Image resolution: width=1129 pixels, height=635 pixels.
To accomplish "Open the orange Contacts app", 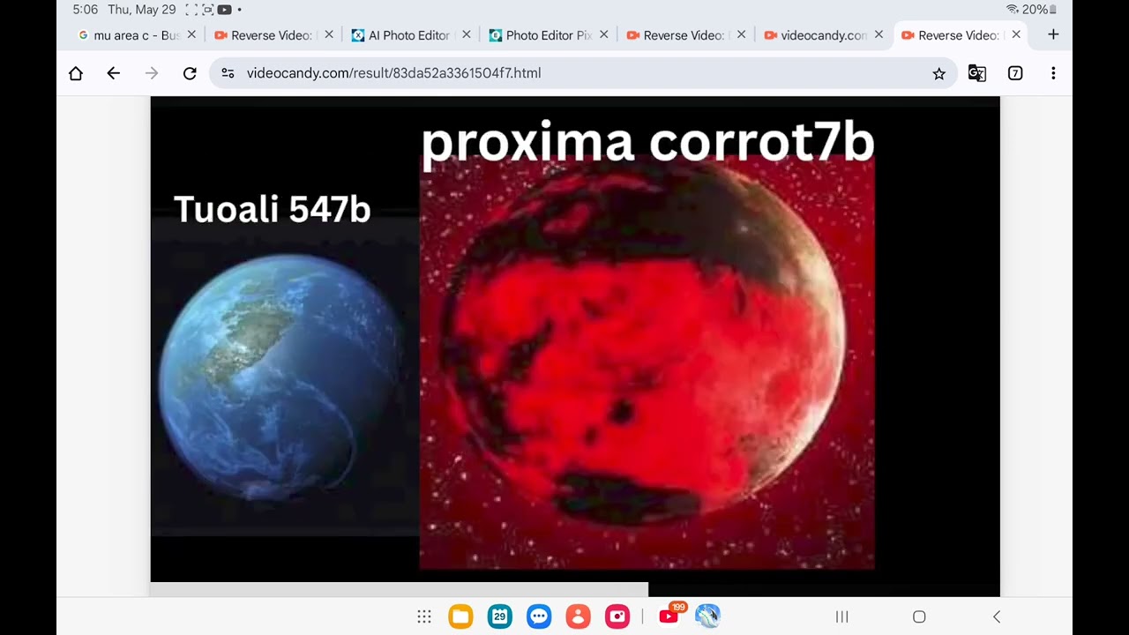I will click(578, 616).
